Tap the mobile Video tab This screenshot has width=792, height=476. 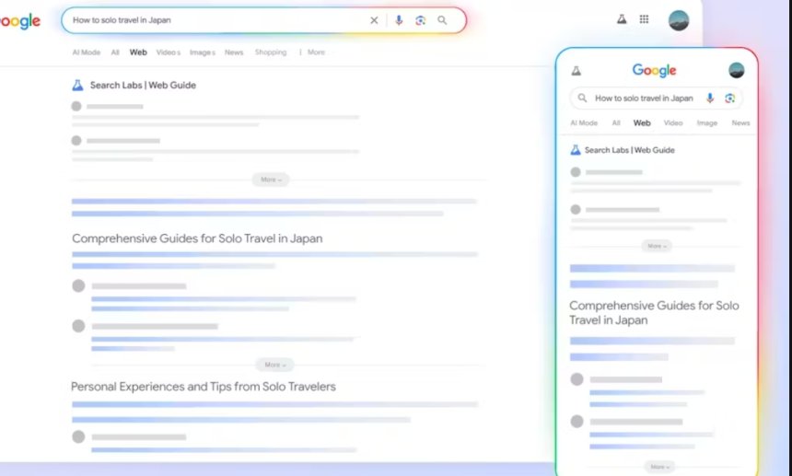(673, 122)
